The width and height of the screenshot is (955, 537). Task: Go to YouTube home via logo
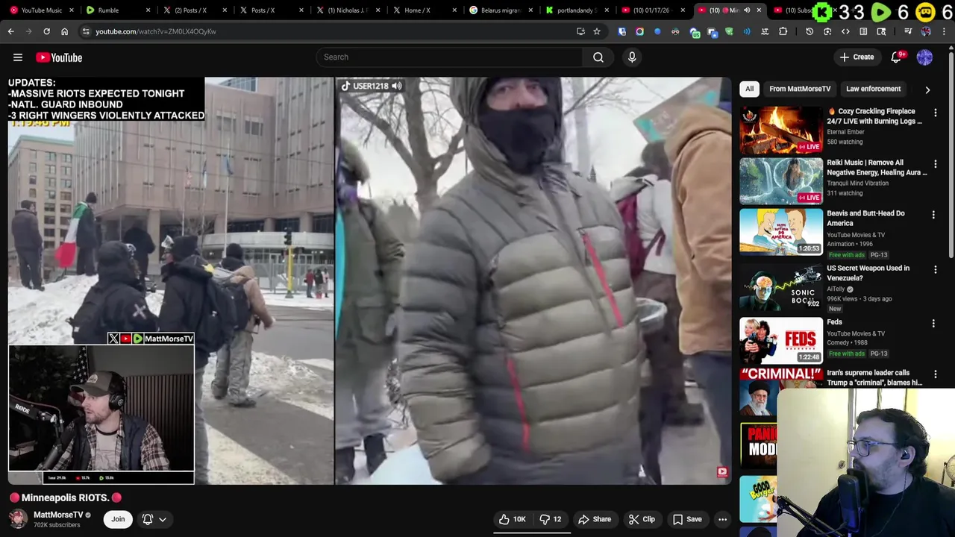coord(59,57)
